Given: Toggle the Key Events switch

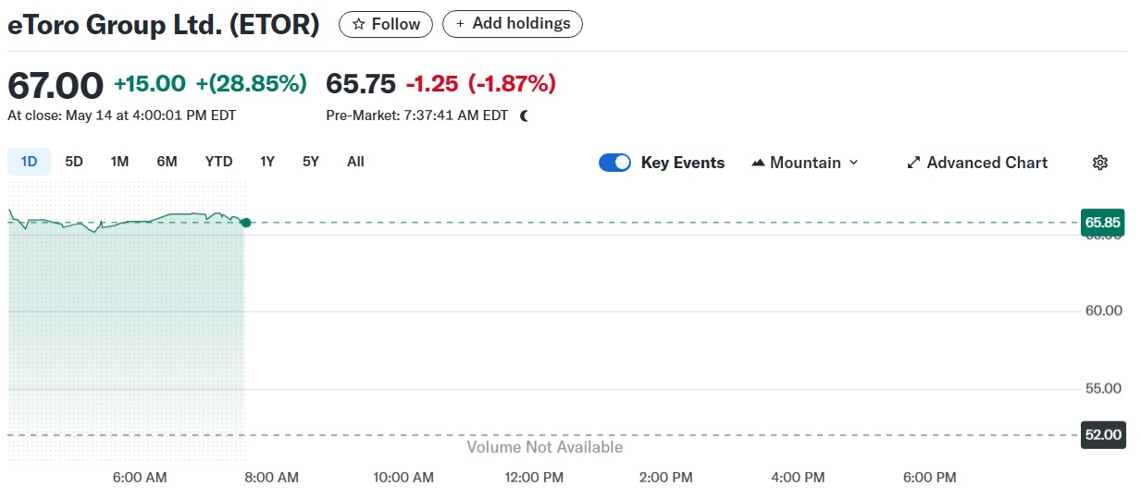Looking at the screenshot, I should tap(615, 163).
